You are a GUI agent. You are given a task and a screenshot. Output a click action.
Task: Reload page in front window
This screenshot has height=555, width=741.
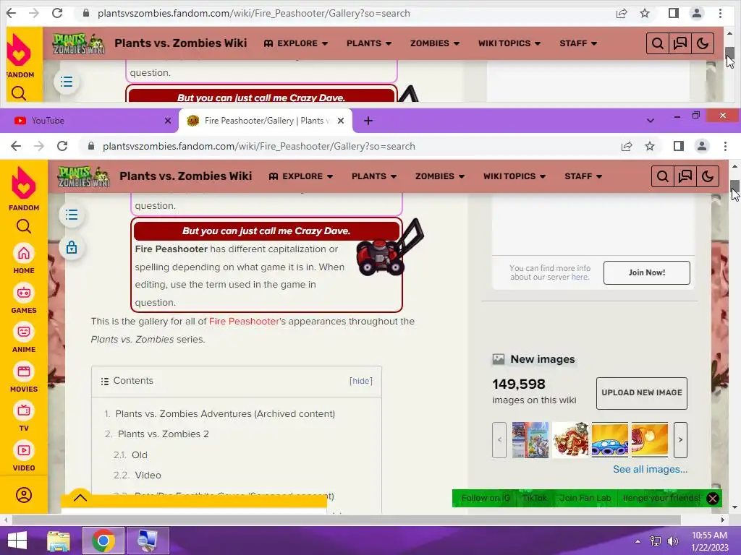[62, 146]
